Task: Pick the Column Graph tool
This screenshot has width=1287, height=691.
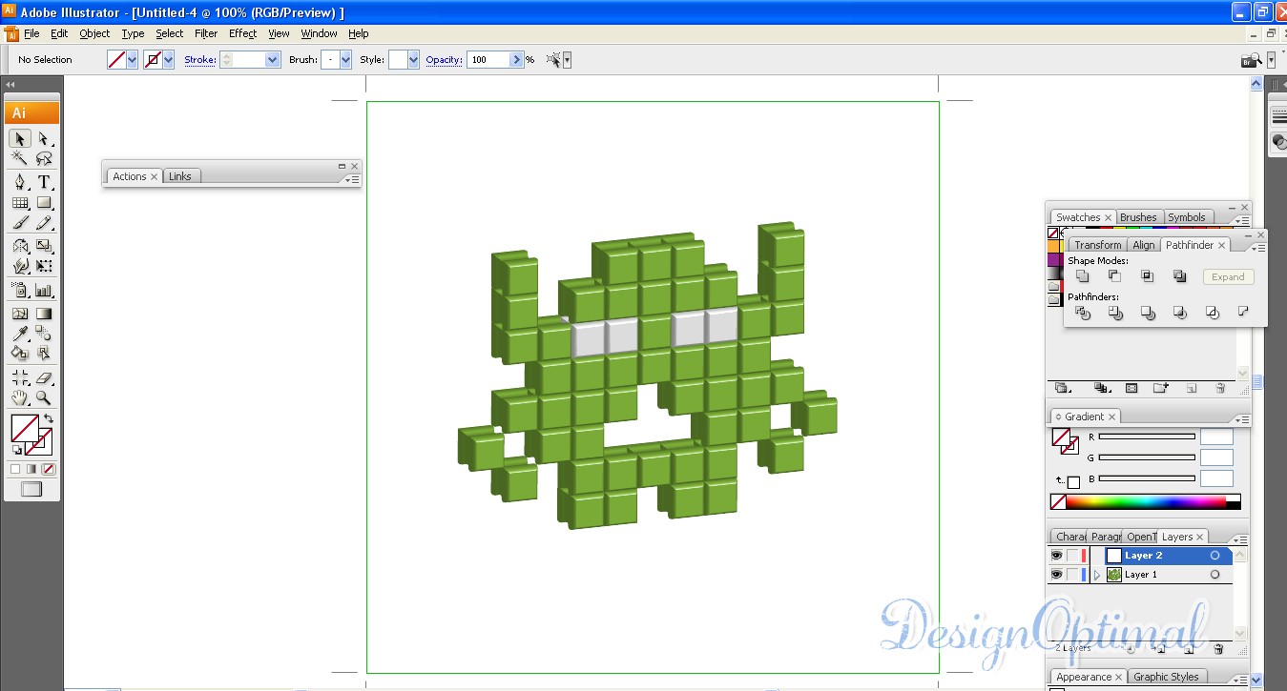Action: (44, 290)
